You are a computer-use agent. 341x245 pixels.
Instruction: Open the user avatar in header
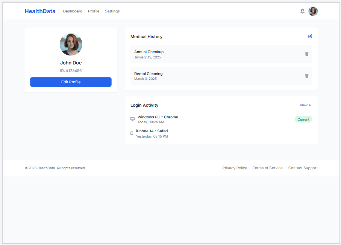[313, 11]
